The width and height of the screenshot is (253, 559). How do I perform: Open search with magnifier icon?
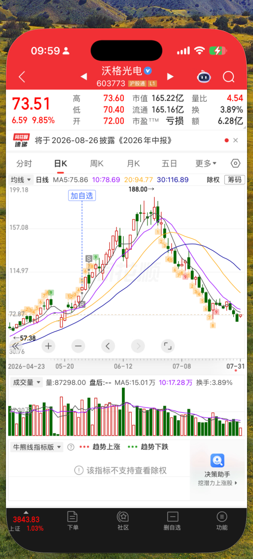click(x=228, y=77)
